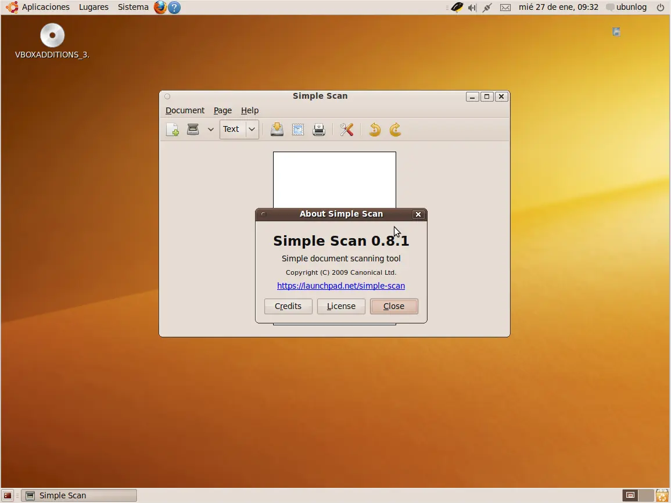Click the License button
Image resolution: width=671 pixels, height=503 pixels.
(341, 306)
